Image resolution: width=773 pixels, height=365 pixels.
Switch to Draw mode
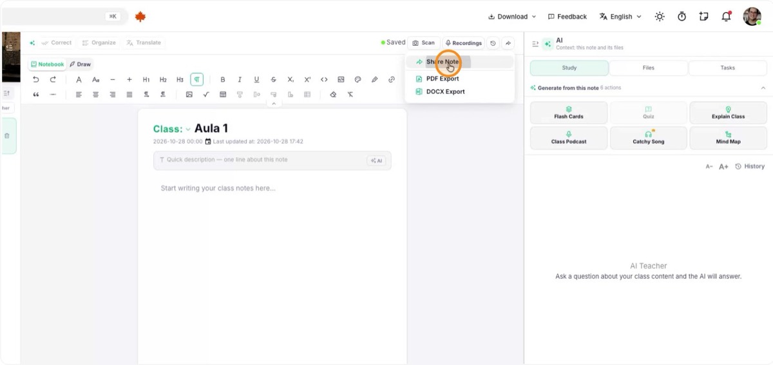[x=81, y=64]
